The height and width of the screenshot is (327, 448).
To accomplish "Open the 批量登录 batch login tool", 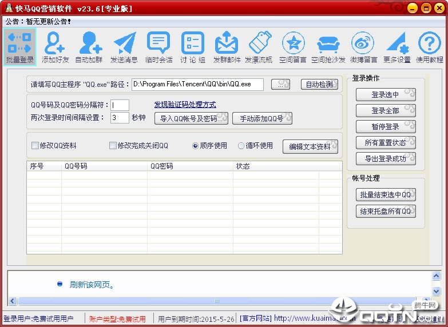I will [x=19, y=47].
